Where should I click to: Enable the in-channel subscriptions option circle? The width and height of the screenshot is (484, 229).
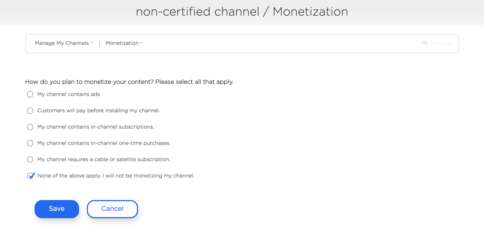pos(30,127)
